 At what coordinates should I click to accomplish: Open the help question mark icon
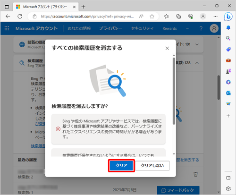(x=201, y=28)
